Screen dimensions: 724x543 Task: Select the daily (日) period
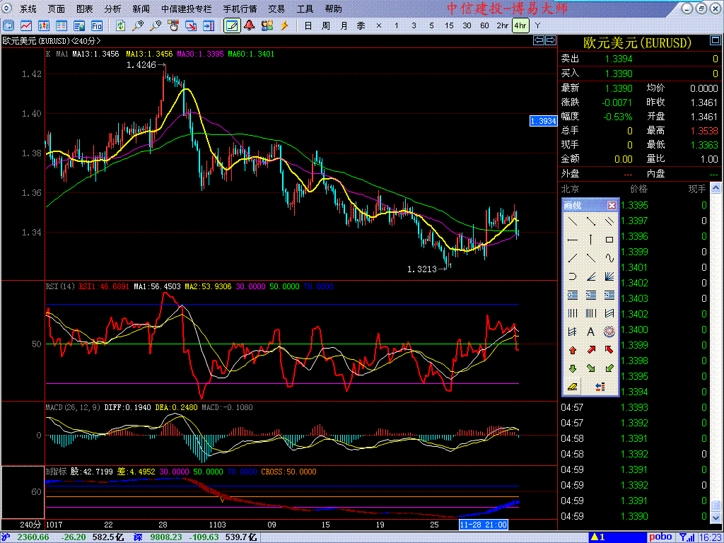(x=308, y=26)
